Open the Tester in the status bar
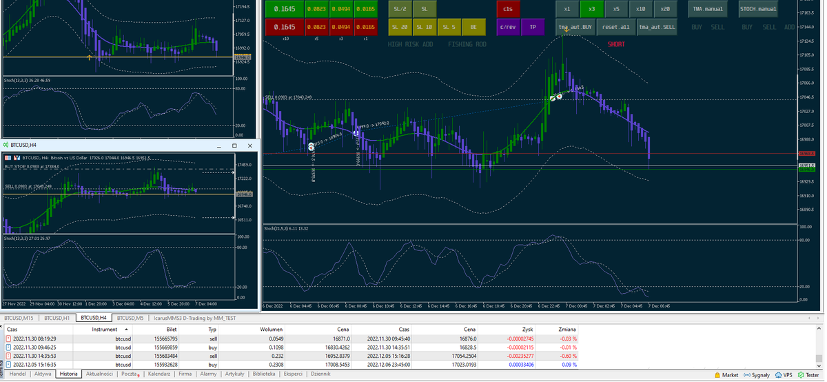The height and width of the screenshot is (382, 827). 808,375
